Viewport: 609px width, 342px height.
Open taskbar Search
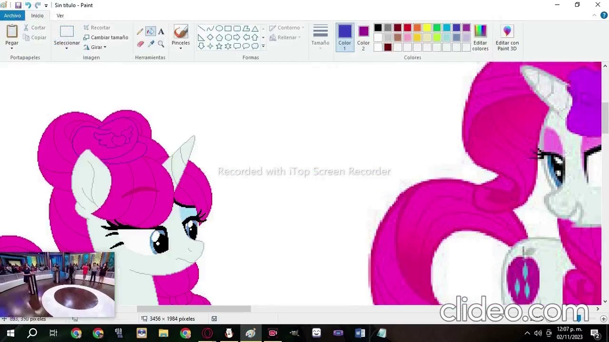pyautogui.click(x=32, y=333)
